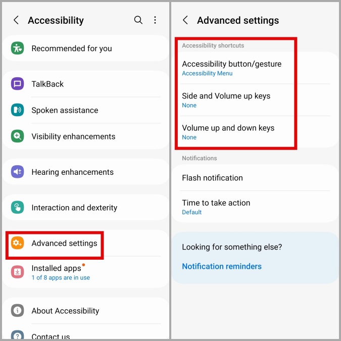Tap the Notification reminders link
This screenshot has width=341, height=341.
tap(222, 266)
